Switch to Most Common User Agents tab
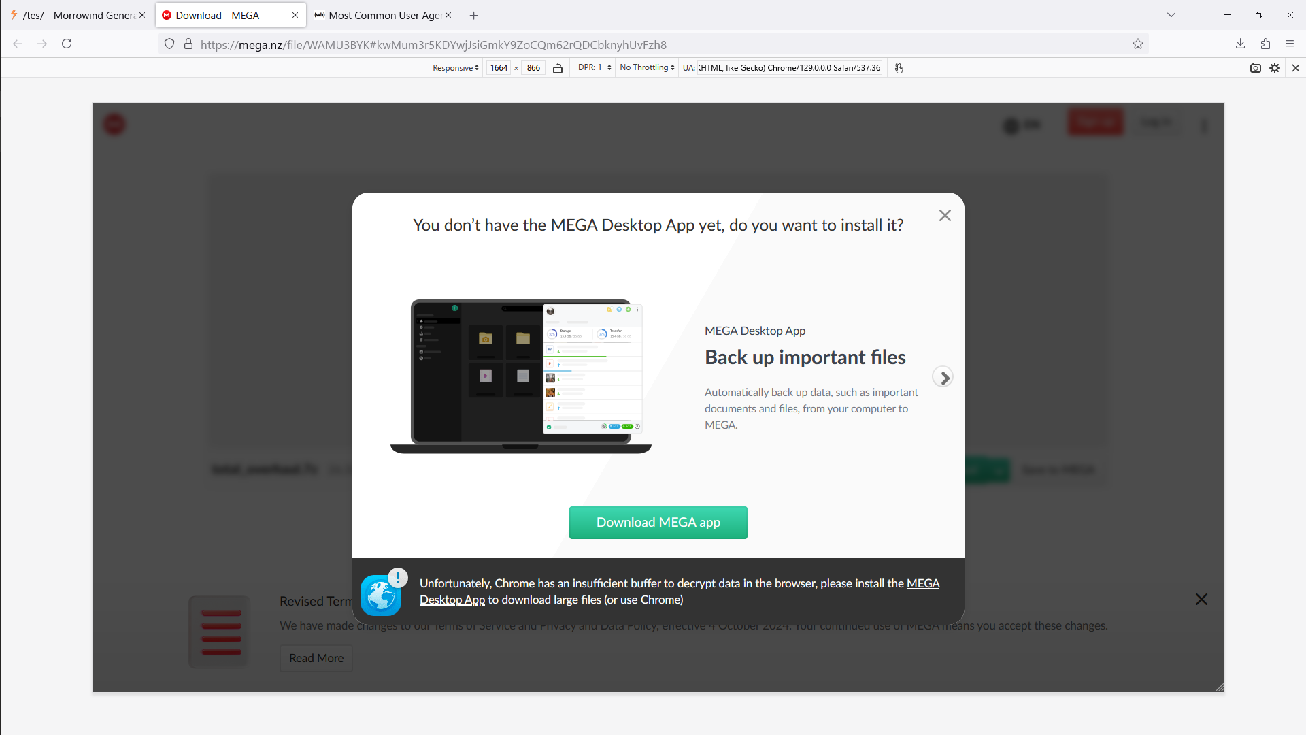Viewport: 1306px width, 735px height. tap(381, 15)
